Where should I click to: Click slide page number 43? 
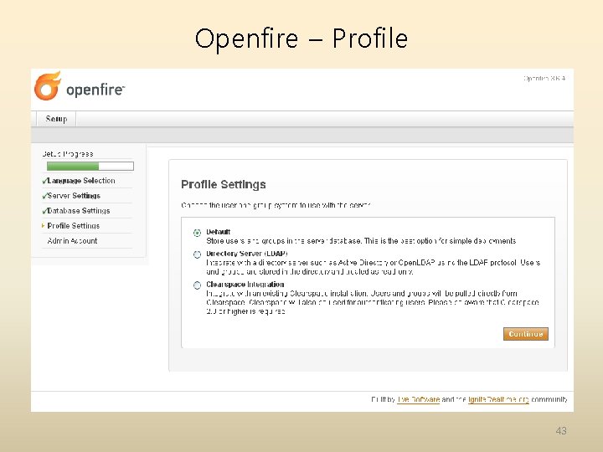561,430
